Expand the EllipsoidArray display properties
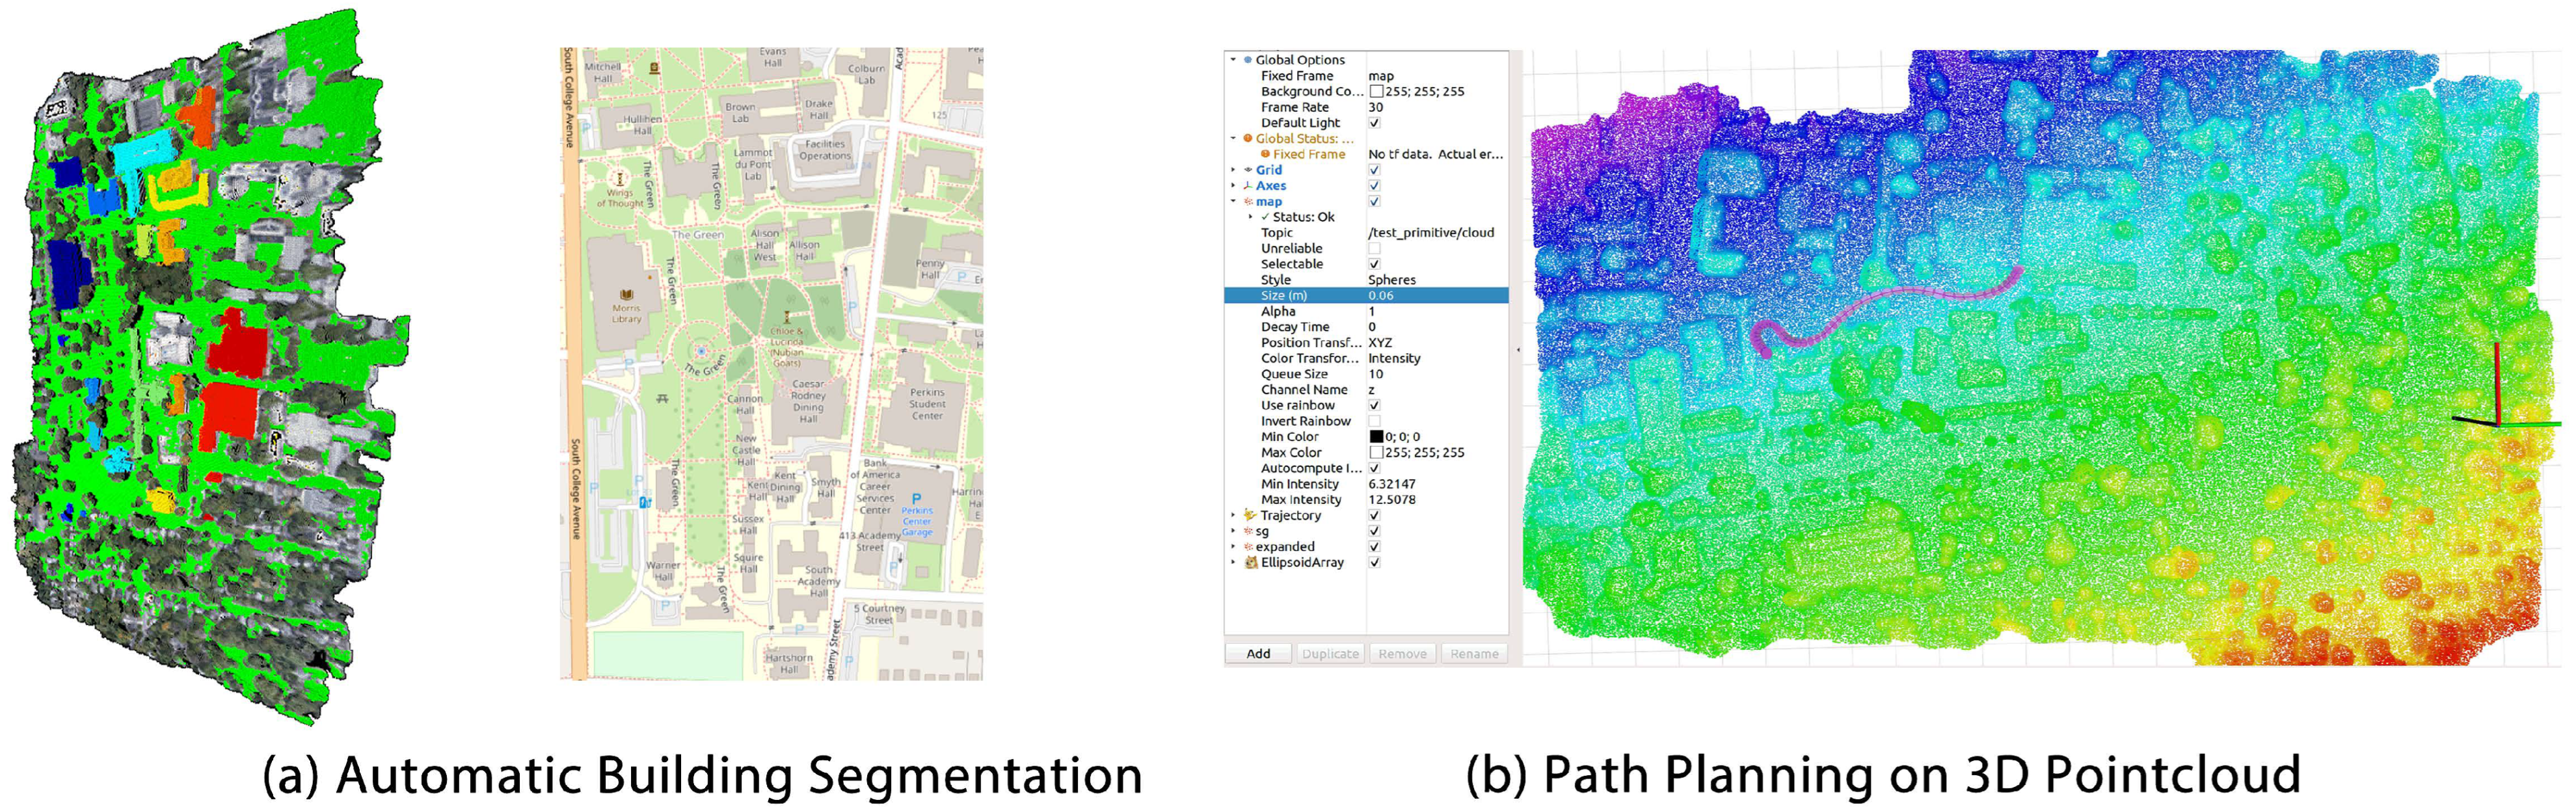 1233,563
